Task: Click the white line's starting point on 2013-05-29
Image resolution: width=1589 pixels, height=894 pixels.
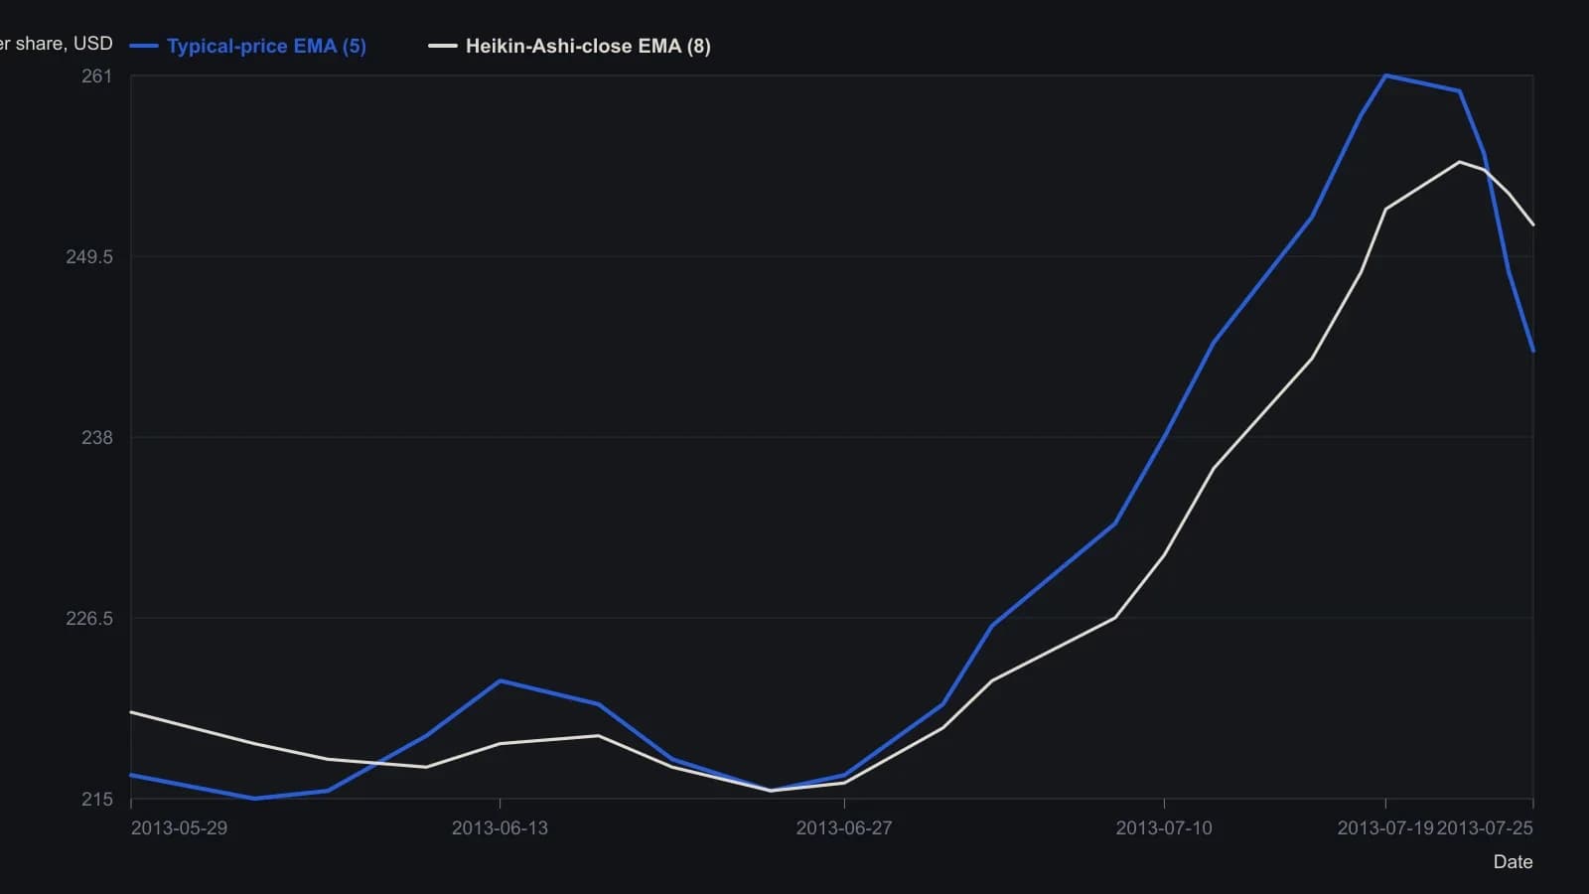Action: point(131,712)
